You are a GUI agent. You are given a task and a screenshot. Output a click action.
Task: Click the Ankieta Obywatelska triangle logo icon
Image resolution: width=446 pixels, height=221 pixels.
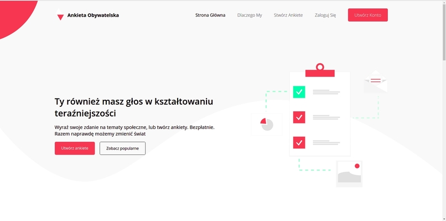(x=60, y=14)
